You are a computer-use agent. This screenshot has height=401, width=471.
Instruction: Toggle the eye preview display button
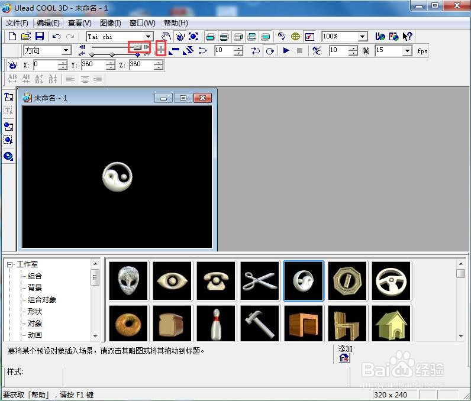282,36
